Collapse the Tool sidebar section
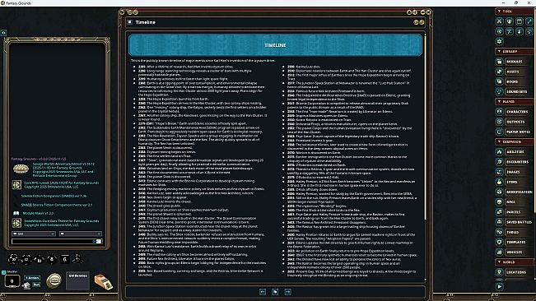 point(514,12)
